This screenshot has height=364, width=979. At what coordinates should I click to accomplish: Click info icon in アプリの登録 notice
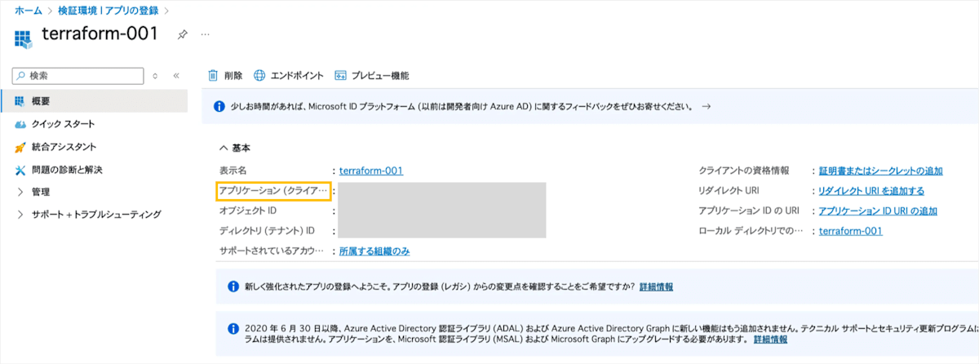point(233,286)
